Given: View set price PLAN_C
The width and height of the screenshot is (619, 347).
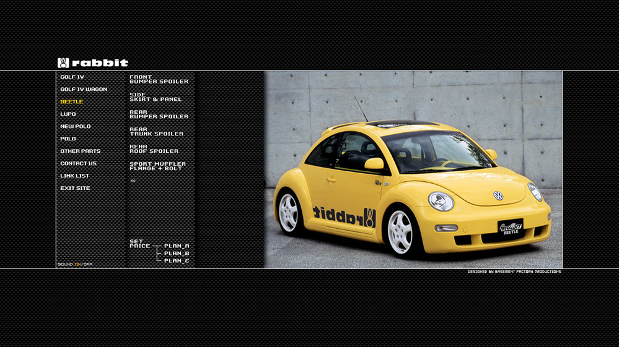Looking at the screenshot, I should 177,261.
